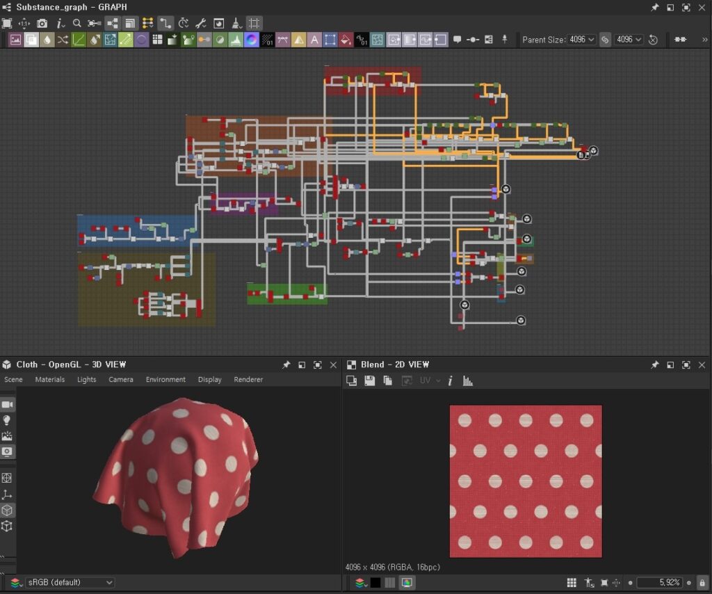Add a Text node from the toolbar
The width and height of the screenshot is (712, 594).
314,40
